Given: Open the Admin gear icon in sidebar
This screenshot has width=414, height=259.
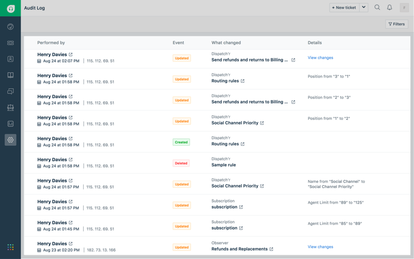Looking at the screenshot, I should [x=10, y=140].
